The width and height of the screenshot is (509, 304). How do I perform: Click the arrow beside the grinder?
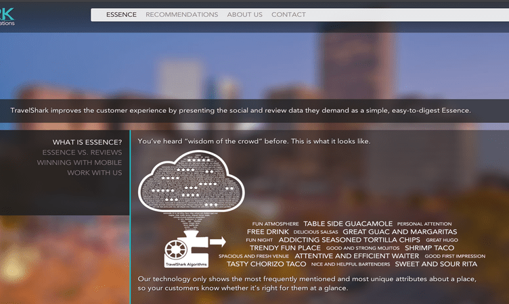[217, 242]
